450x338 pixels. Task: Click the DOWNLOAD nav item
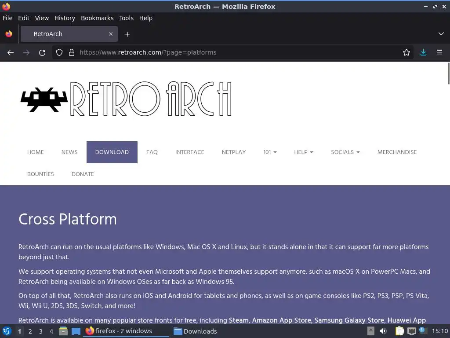point(112,152)
